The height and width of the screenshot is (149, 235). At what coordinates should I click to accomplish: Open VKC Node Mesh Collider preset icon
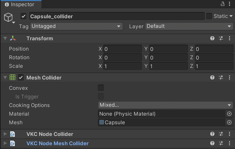click(221, 143)
